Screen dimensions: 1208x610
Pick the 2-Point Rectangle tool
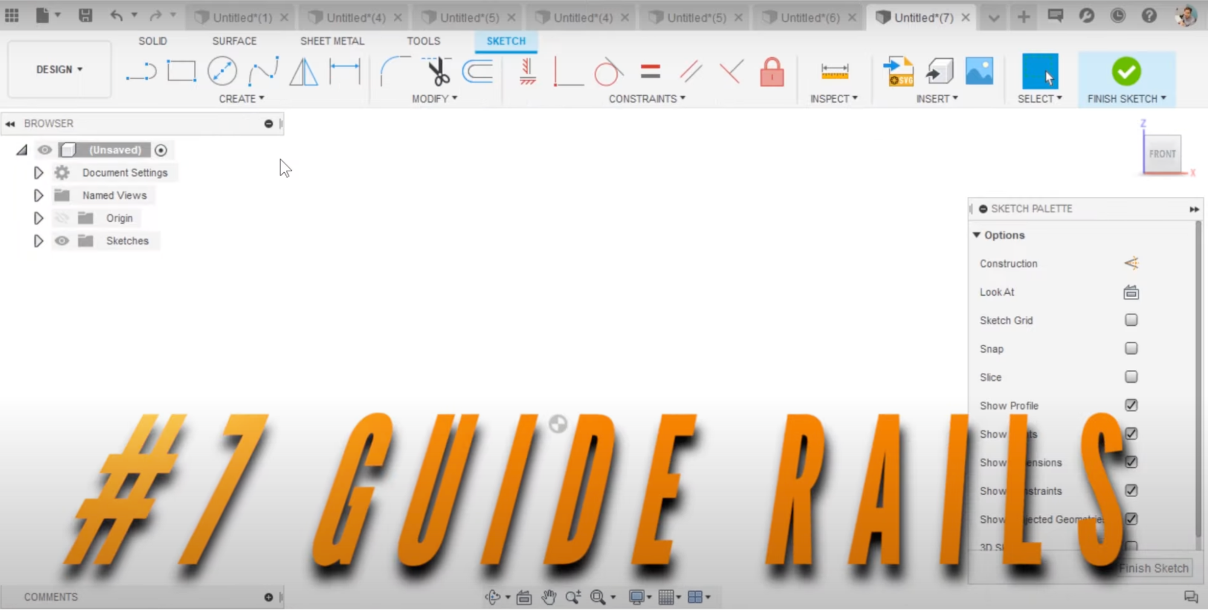click(x=181, y=71)
